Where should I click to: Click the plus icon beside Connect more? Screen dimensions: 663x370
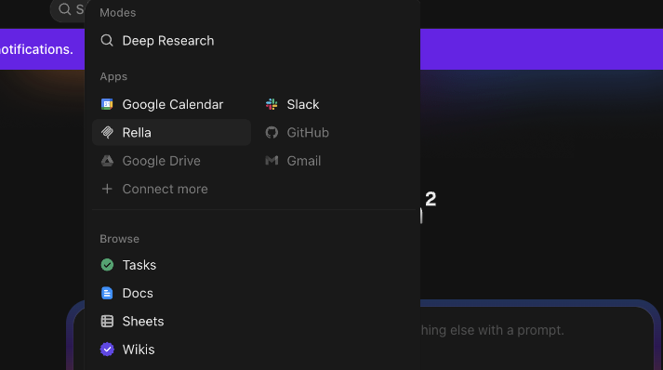pyautogui.click(x=107, y=189)
